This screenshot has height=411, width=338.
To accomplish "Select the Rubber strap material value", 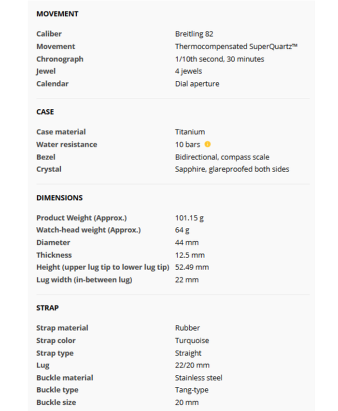I will tap(187, 328).
